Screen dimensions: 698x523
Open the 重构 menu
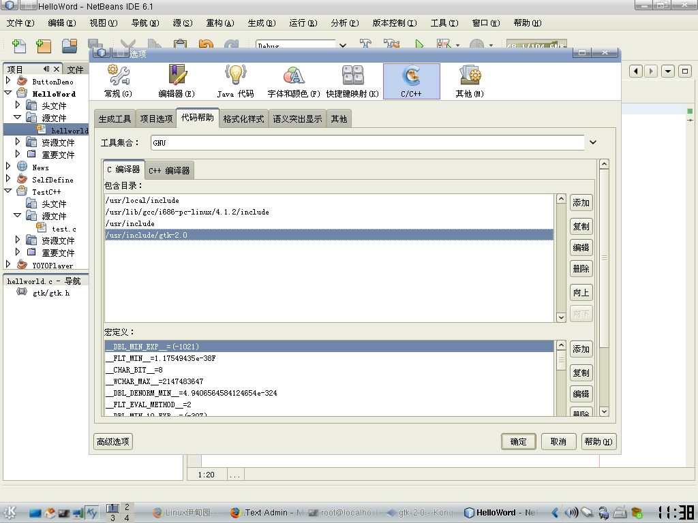click(220, 22)
